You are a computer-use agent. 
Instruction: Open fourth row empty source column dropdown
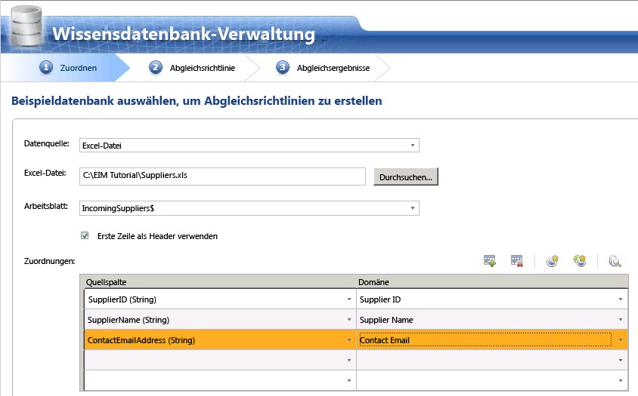(x=349, y=361)
